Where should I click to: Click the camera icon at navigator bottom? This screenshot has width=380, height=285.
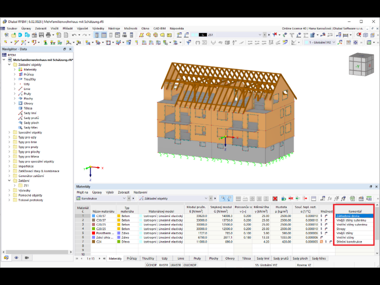pos(27,257)
